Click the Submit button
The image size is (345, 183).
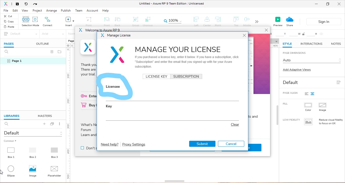pos(202,144)
